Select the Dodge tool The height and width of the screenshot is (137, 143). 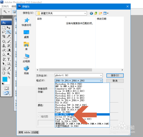[9, 54]
